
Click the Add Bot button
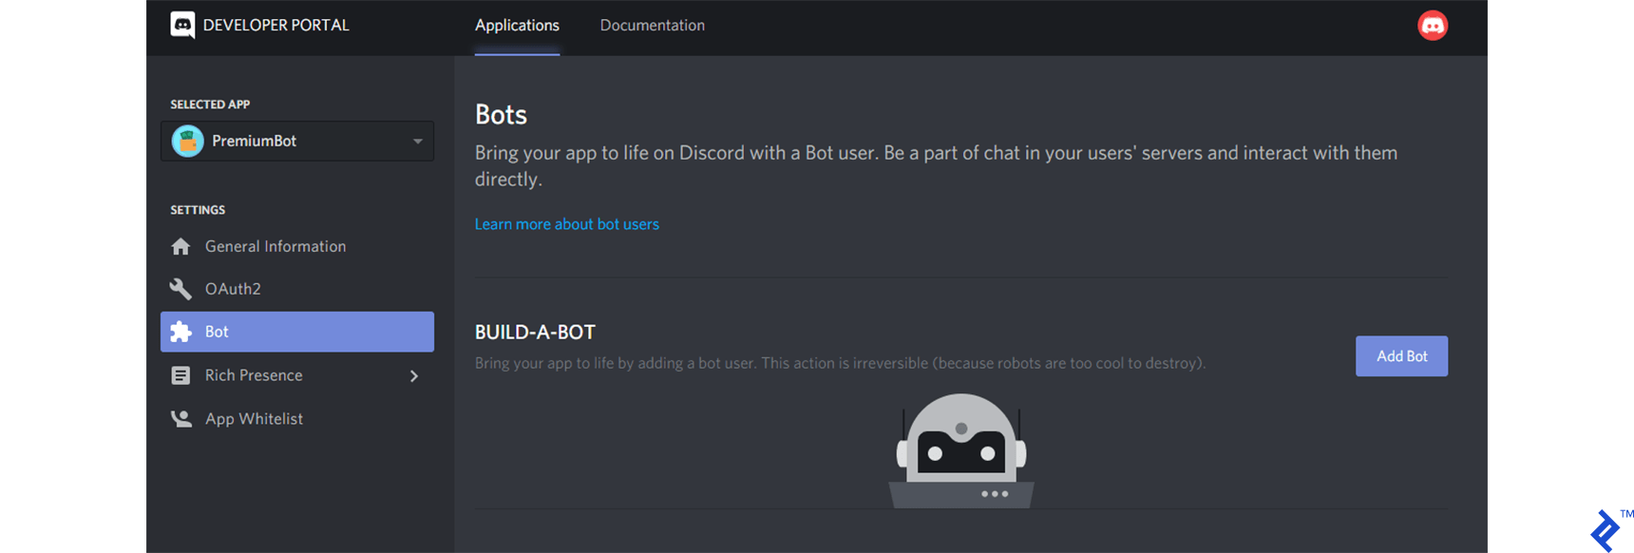1401,356
